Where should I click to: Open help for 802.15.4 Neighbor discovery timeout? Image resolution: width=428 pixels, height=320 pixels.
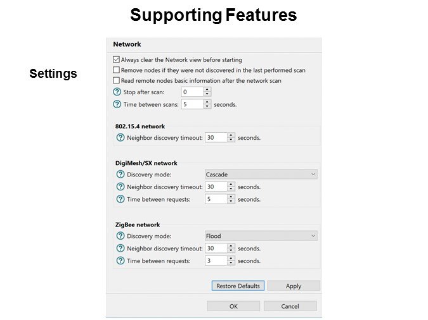tap(120, 137)
